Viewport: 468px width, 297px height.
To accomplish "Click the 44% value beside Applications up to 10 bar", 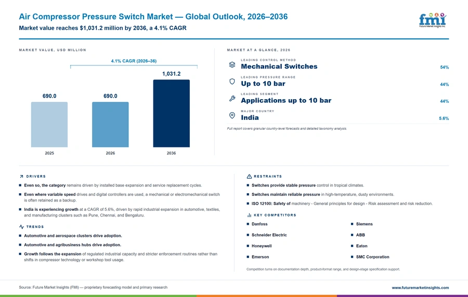I will pyautogui.click(x=445, y=101).
